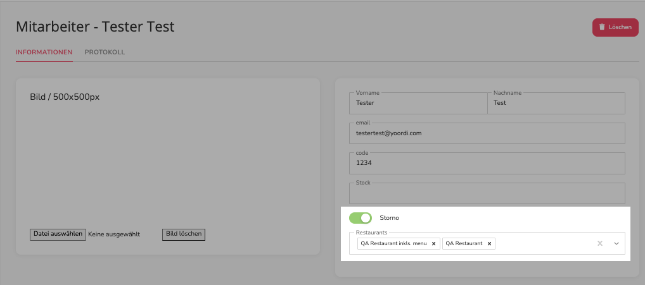Click the Datei auswählen button

pyautogui.click(x=58, y=234)
